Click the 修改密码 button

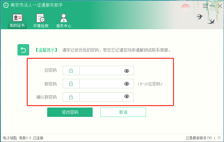[70, 112]
